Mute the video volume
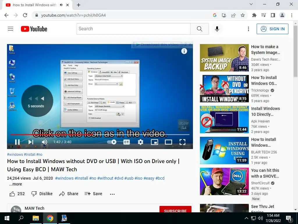 tap(45, 142)
